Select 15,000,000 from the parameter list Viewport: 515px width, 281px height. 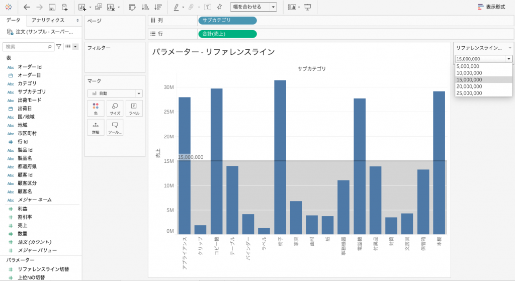pos(483,80)
